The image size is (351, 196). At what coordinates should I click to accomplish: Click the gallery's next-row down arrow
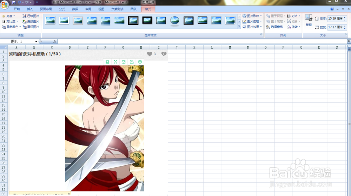[x=239, y=22]
